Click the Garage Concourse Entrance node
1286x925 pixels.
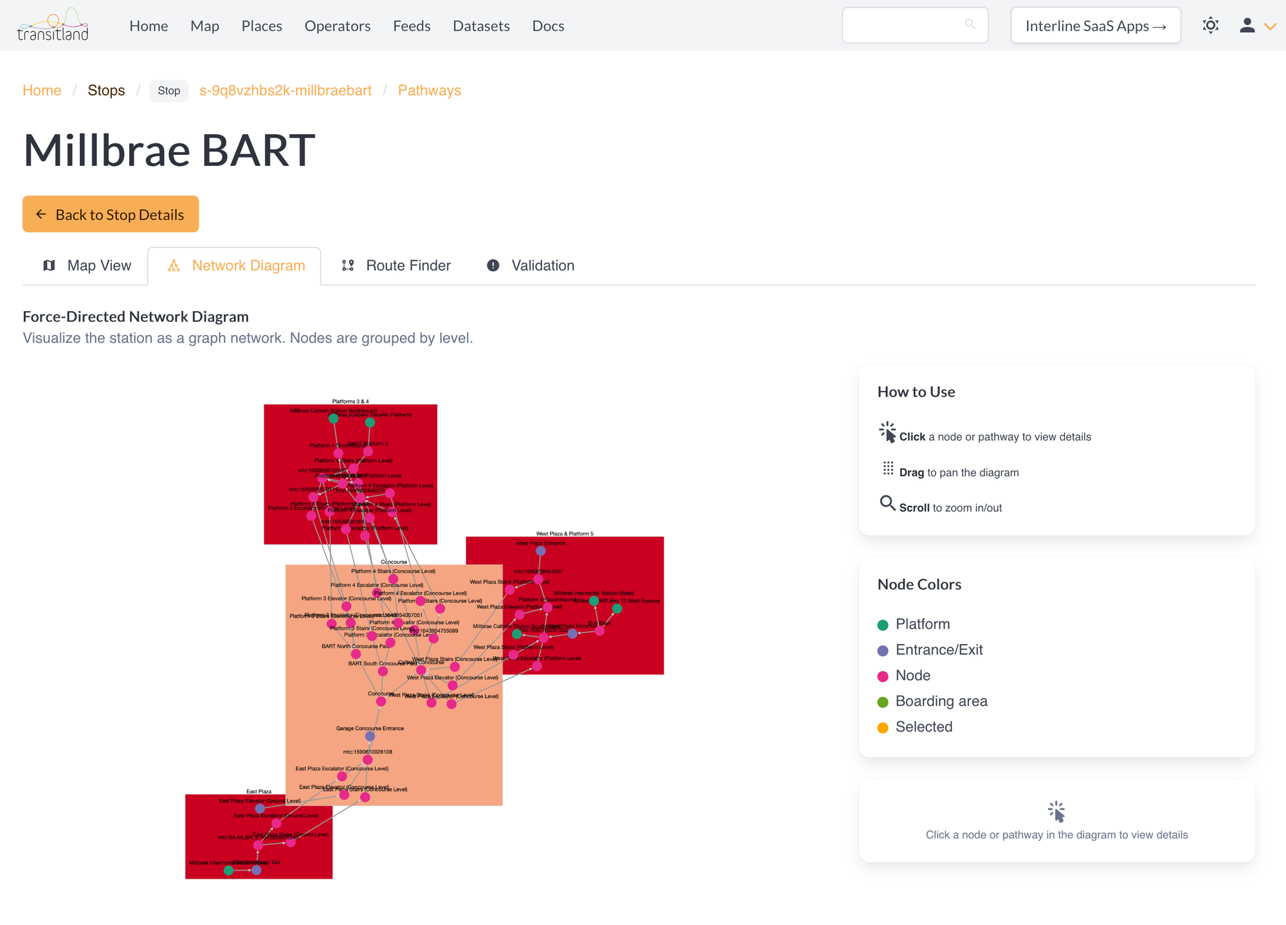[370, 736]
